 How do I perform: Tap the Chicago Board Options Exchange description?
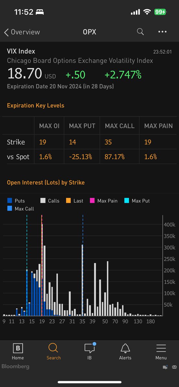click(80, 61)
